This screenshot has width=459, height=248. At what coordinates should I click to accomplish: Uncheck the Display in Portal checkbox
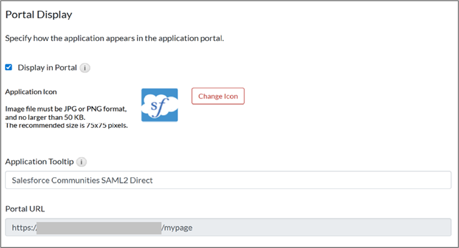coord(9,68)
